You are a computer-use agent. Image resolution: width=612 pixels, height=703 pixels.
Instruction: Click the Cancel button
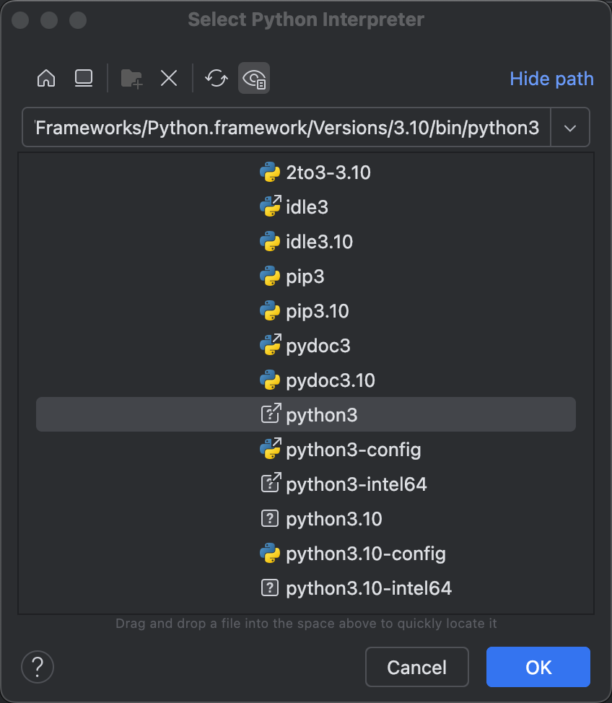[x=417, y=667]
